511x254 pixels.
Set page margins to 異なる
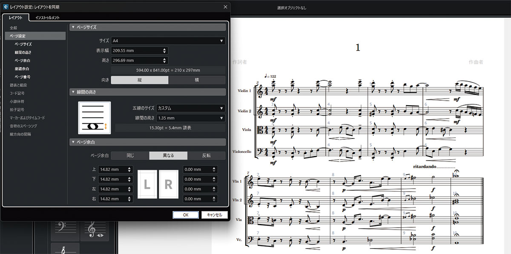(168, 155)
